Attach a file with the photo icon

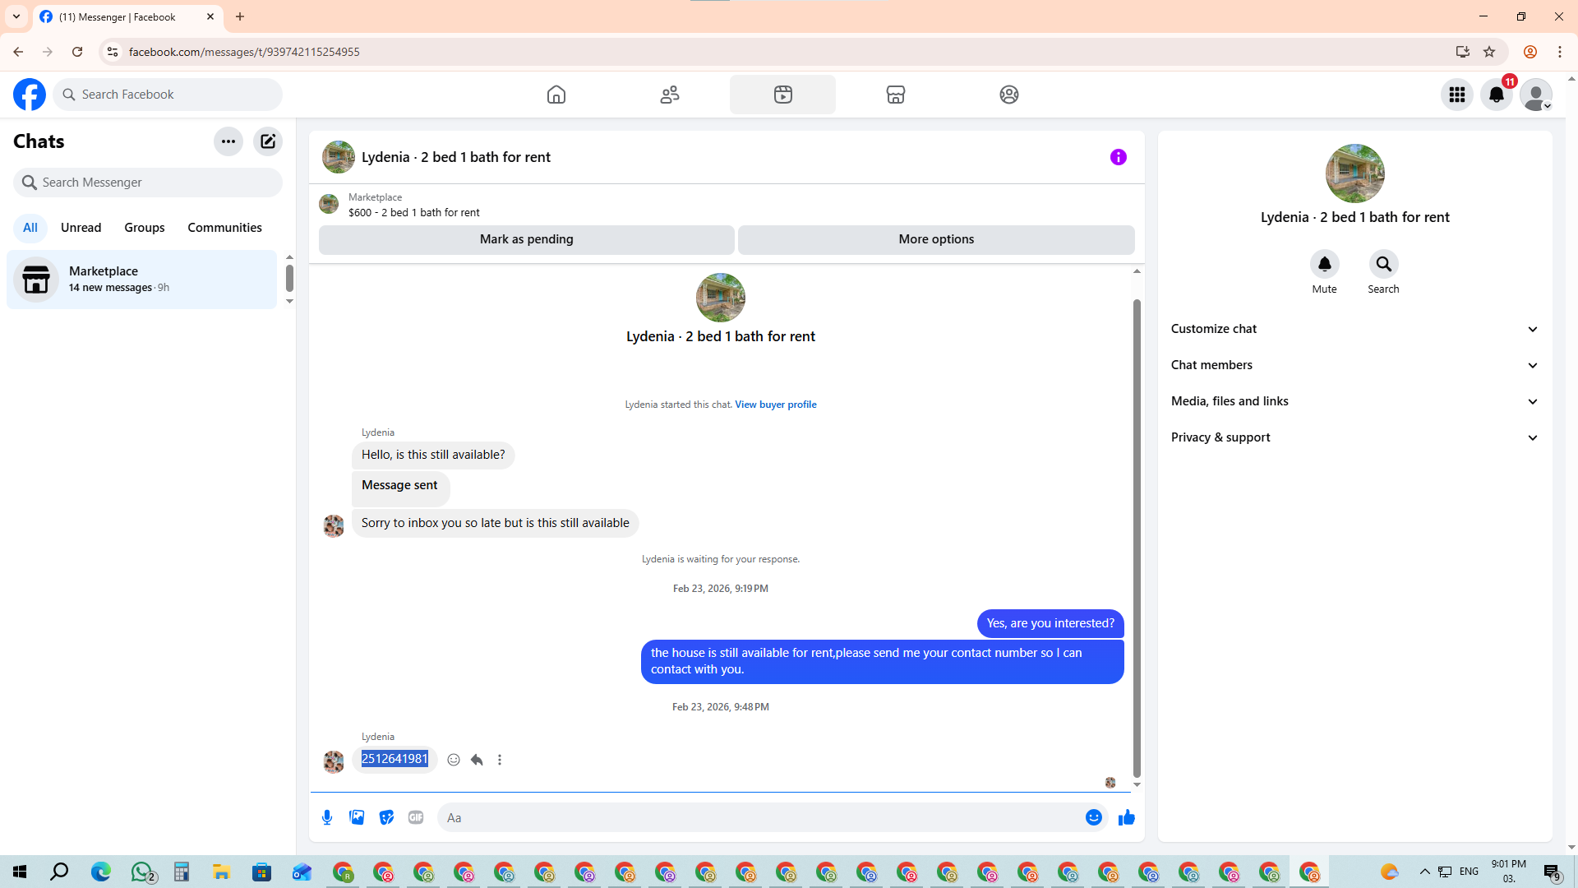click(357, 817)
